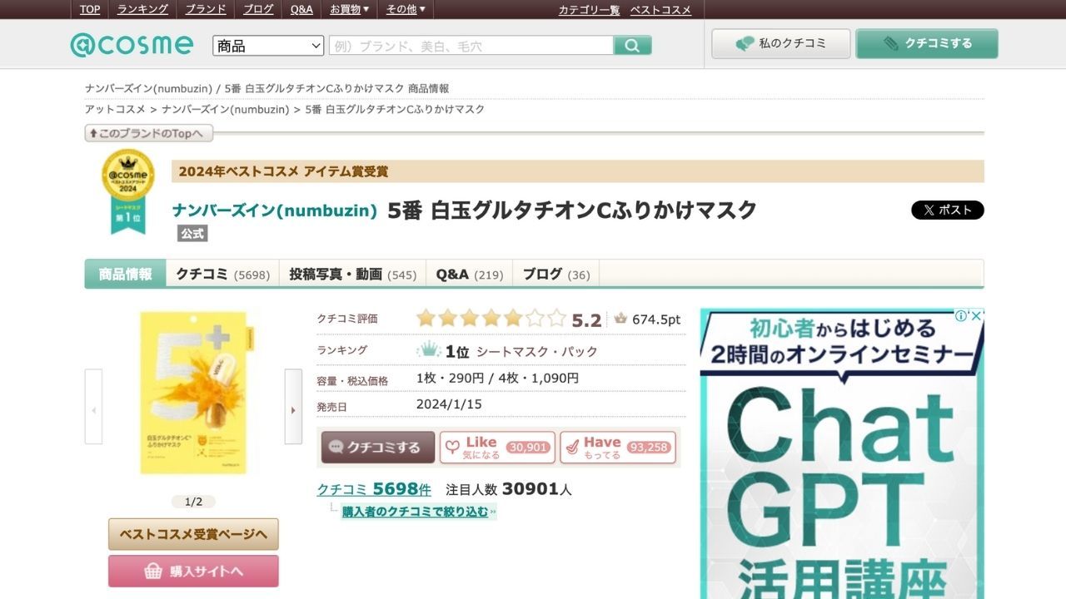The height and width of the screenshot is (599, 1066).
Task: Click the X post share button
Action: click(x=947, y=210)
